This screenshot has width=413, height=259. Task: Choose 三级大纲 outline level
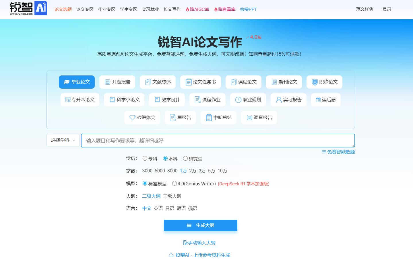(172, 196)
